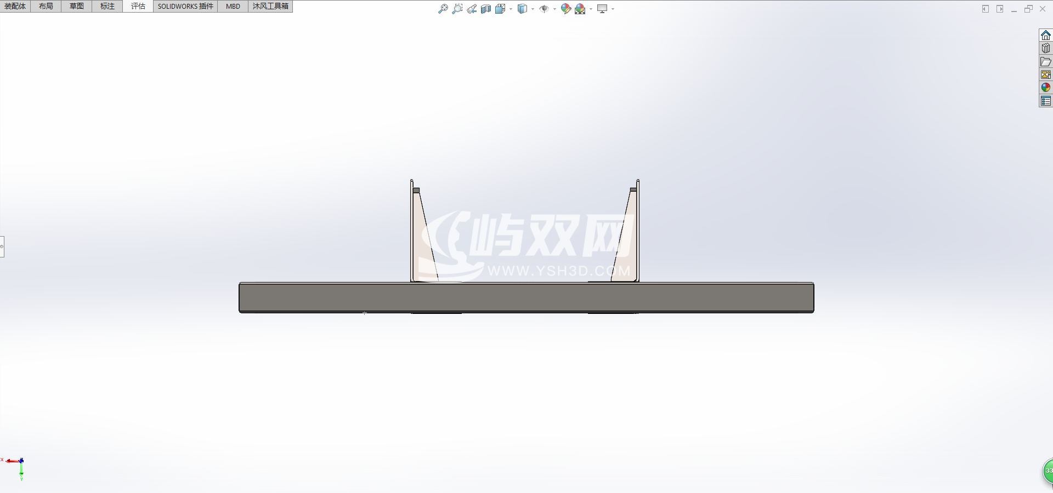Click the Zoom to Fit icon
Image resolution: width=1053 pixels, height=493 pixels.
click(x=443, y=9)
